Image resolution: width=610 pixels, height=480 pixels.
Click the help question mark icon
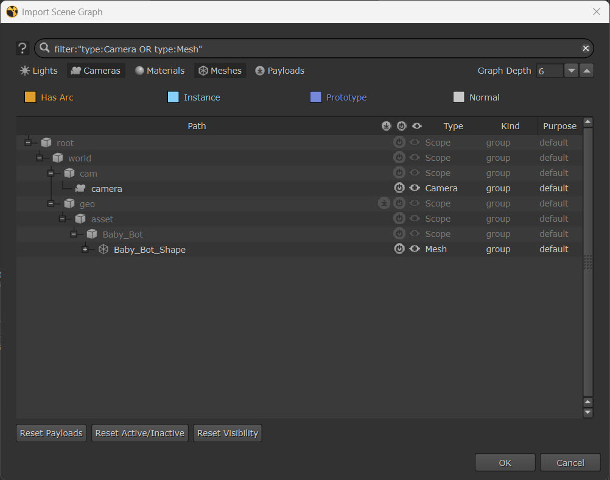pyautogui.click(x=23, y=49)
